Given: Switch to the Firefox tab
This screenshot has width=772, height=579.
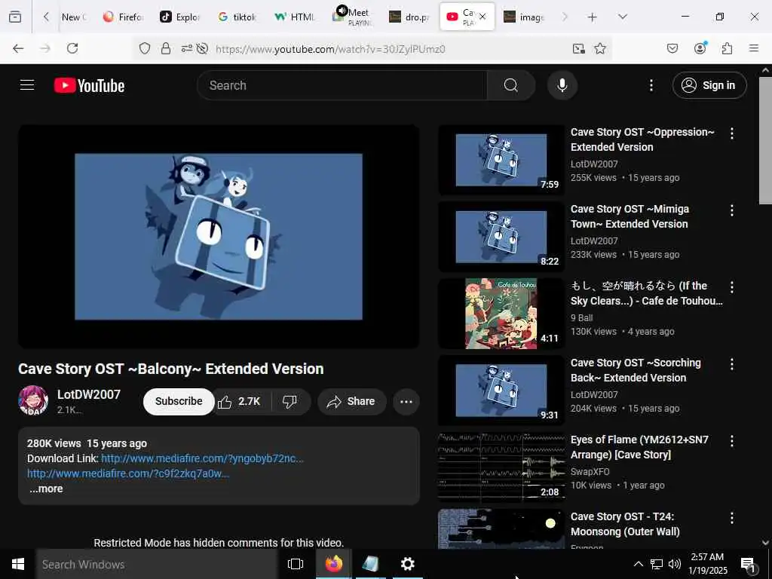Looking at the screenshot, I should (x=123, y=17).
